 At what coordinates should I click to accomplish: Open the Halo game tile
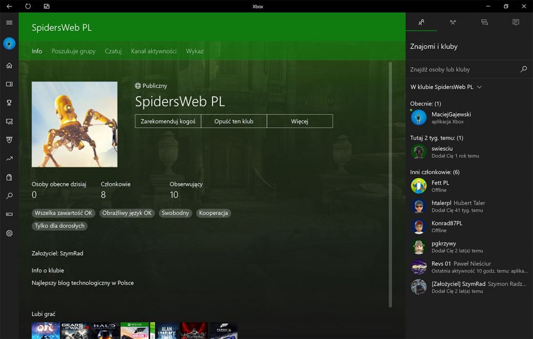click(105, 330)
